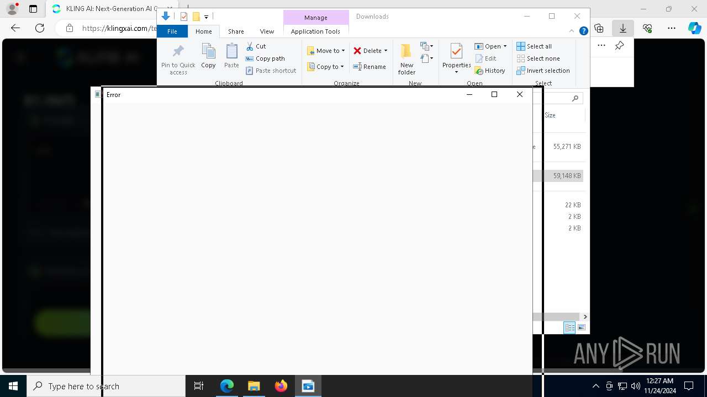The width and height of the screenshot is (707, 397).
Task: Expand the Delete options arrow
Action: click(386, 51)
